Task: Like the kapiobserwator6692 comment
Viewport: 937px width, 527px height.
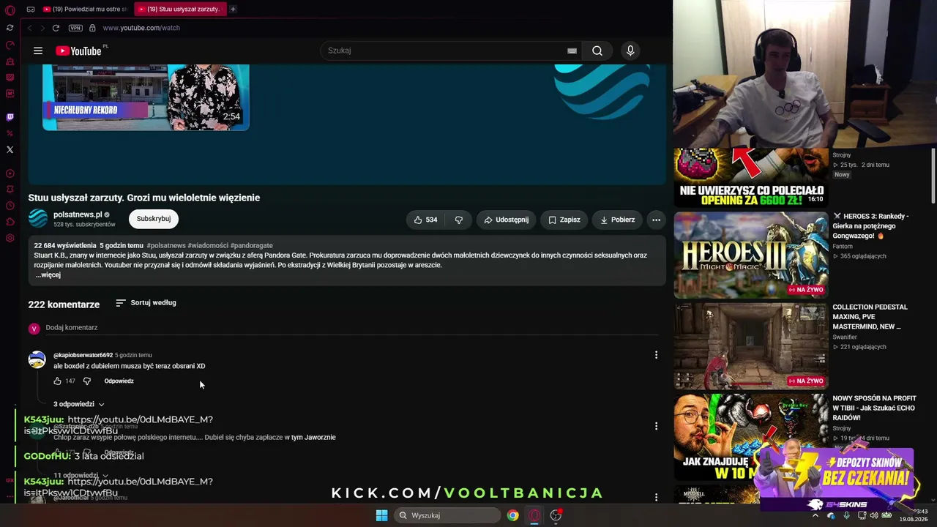Action: coord(57,381)
